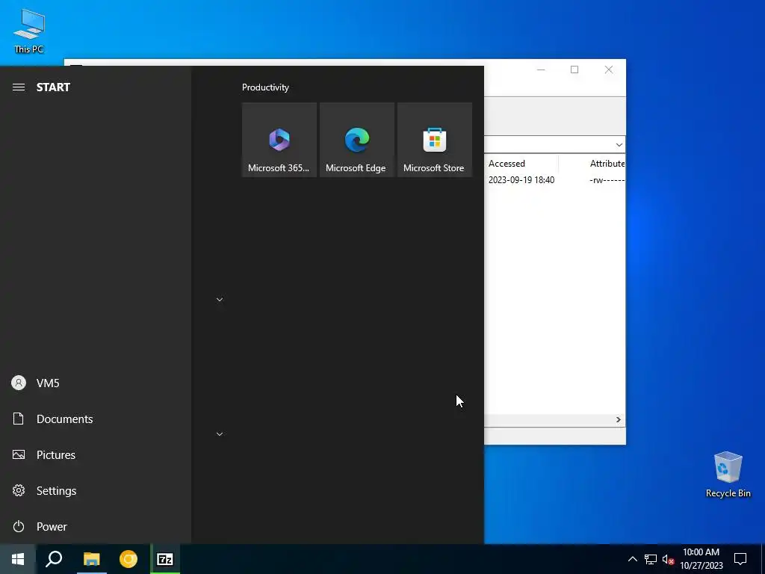Open the notification Action Center
The image size is (765, 574).
(740, 559)
